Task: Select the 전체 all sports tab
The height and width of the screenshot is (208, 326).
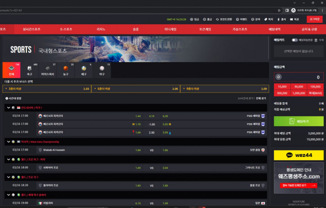Action: pyautogui.click(x=11, y=70)
